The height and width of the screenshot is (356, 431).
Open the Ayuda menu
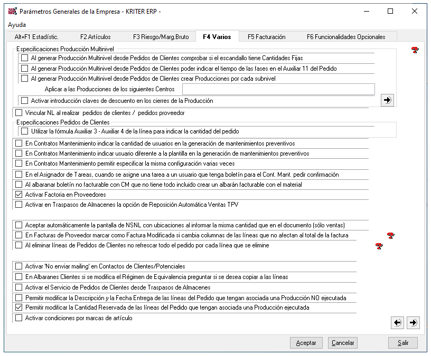click(17, 25)
